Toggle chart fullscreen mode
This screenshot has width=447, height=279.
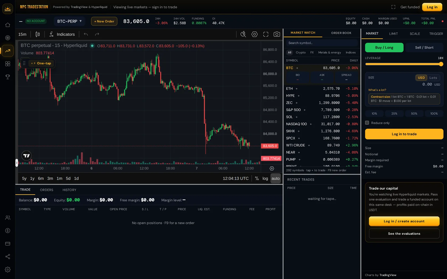[266, 34]
